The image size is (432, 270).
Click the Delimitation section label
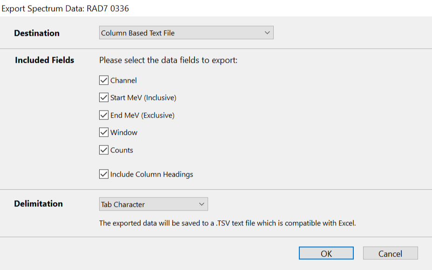tap(39, 204)
